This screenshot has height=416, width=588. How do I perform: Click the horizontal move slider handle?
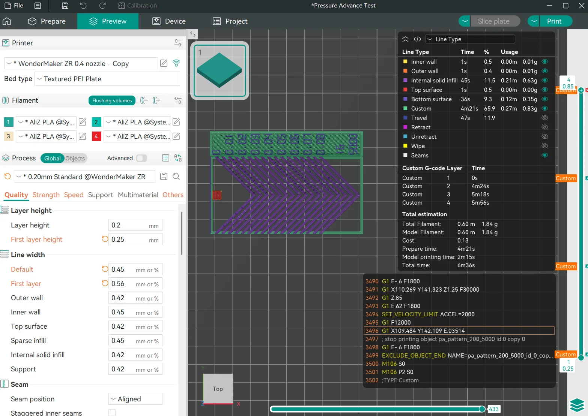[x=482, y=409]
